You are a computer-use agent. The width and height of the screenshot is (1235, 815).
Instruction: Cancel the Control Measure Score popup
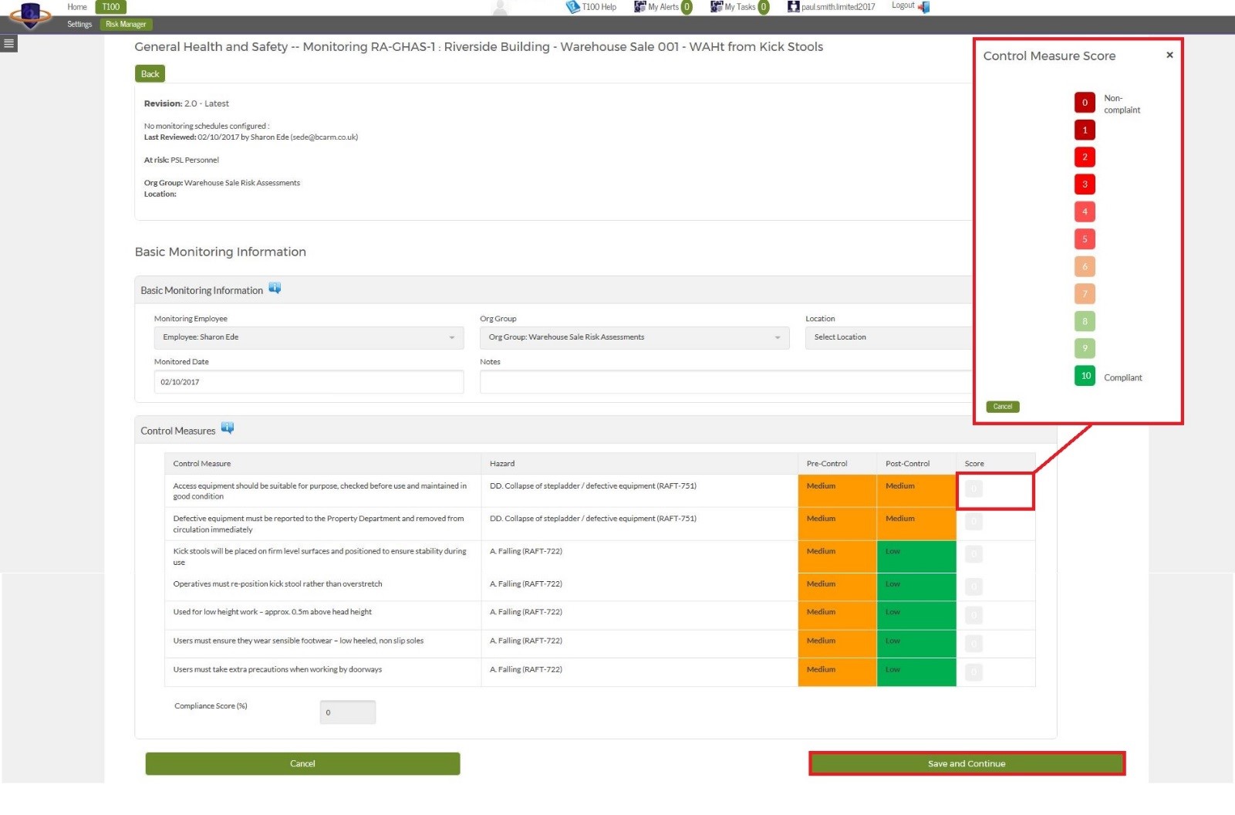click(x=1002, y=406)
